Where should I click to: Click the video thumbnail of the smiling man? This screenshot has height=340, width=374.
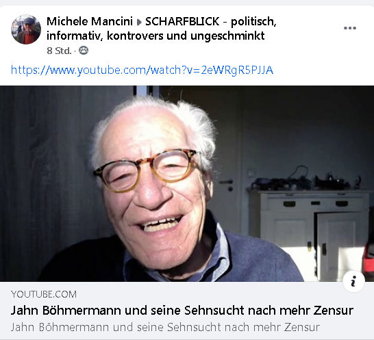pyautogui.click(x=187, y=183)
